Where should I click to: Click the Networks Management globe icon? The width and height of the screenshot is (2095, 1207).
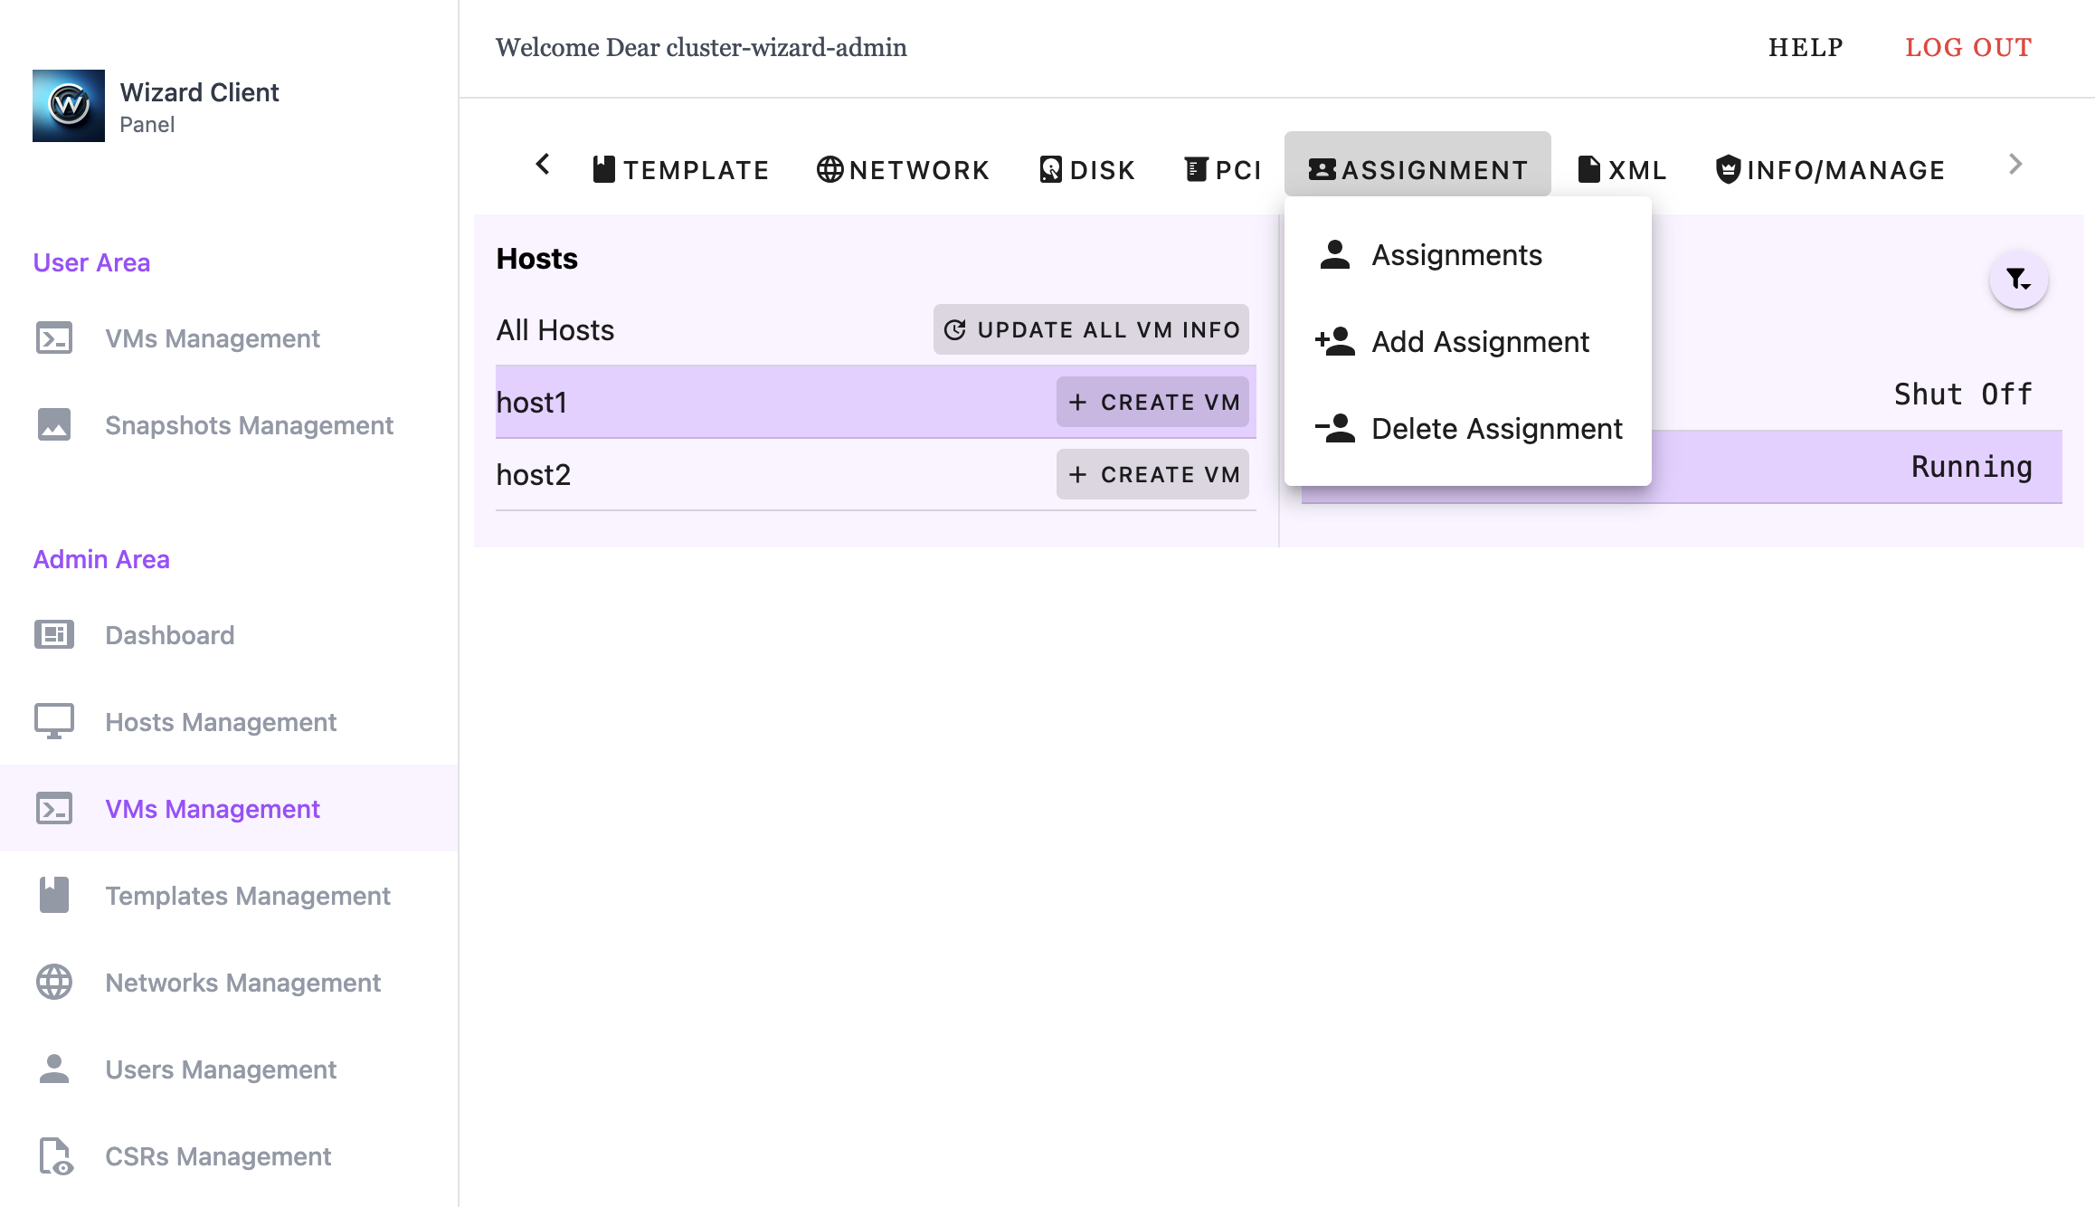(x=54, y=983)
